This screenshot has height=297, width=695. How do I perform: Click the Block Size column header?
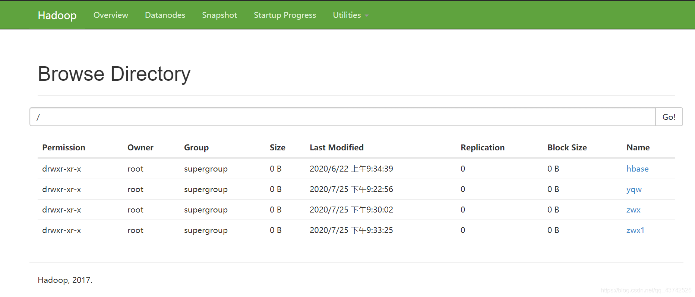pyautogui.click(x=567, y=148)
